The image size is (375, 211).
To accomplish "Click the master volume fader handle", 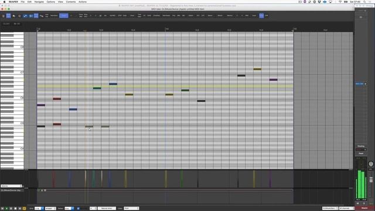I will [x=371, y=180].
